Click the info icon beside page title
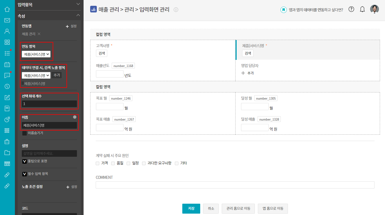 (176, 10)
